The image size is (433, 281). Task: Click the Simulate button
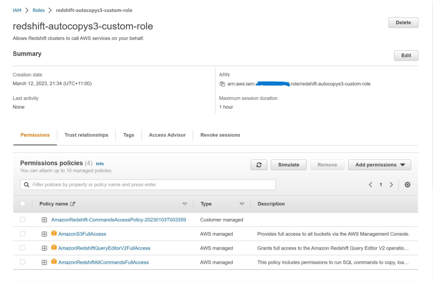288,165
